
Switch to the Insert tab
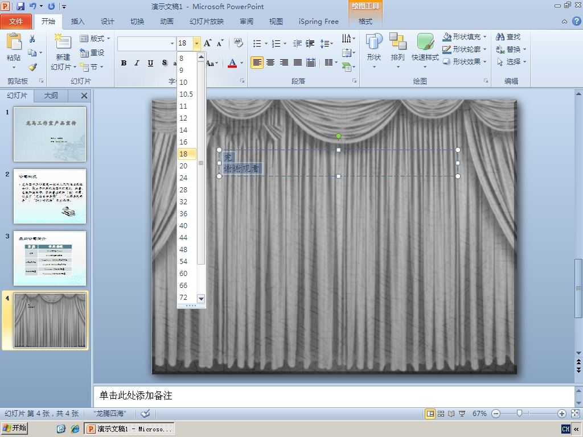click(x=77, y=22)
